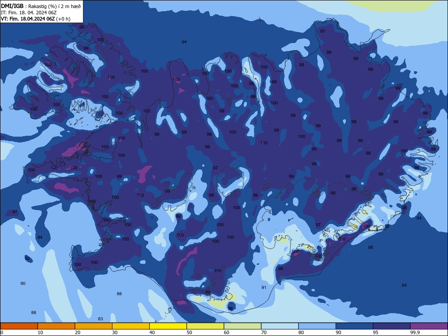This screenshot has height=336, width=448.
Task: Click the orange 10–20 legend swatch
Action: pyautogui.click(x=56, y=326)
